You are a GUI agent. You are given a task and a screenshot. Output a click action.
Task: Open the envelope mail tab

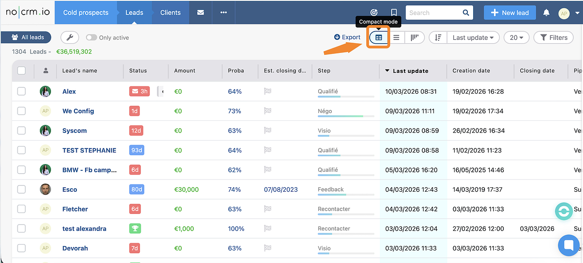(x=201, y=13)
